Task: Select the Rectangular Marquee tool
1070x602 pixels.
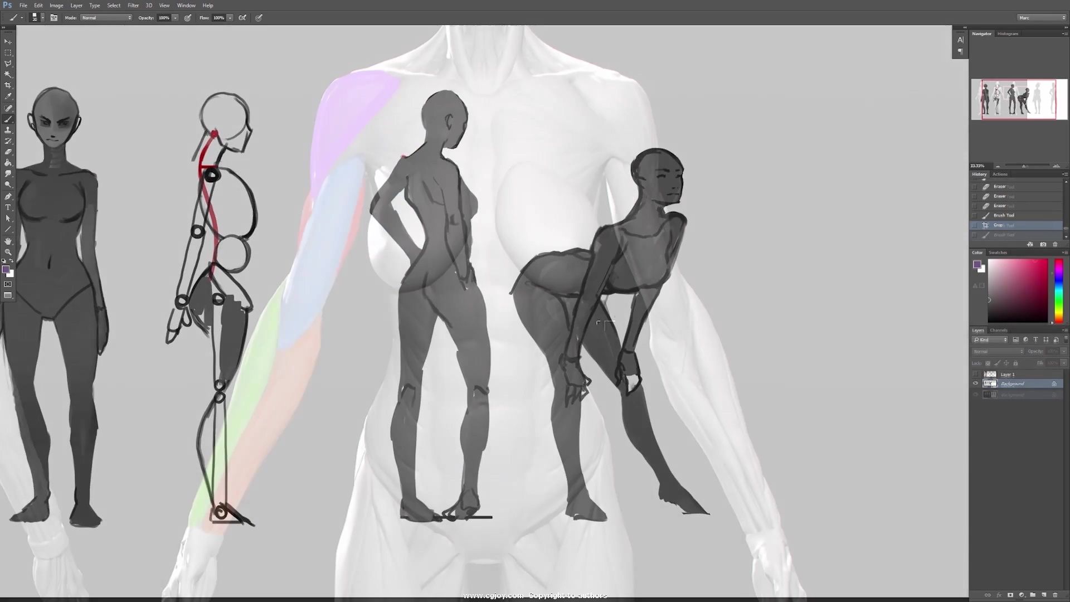Action: point(8,52)
